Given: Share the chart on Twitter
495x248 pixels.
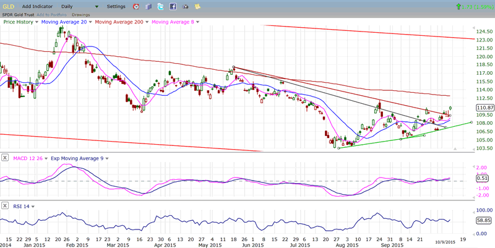Looking at the screenshot, I should [161, 6].
